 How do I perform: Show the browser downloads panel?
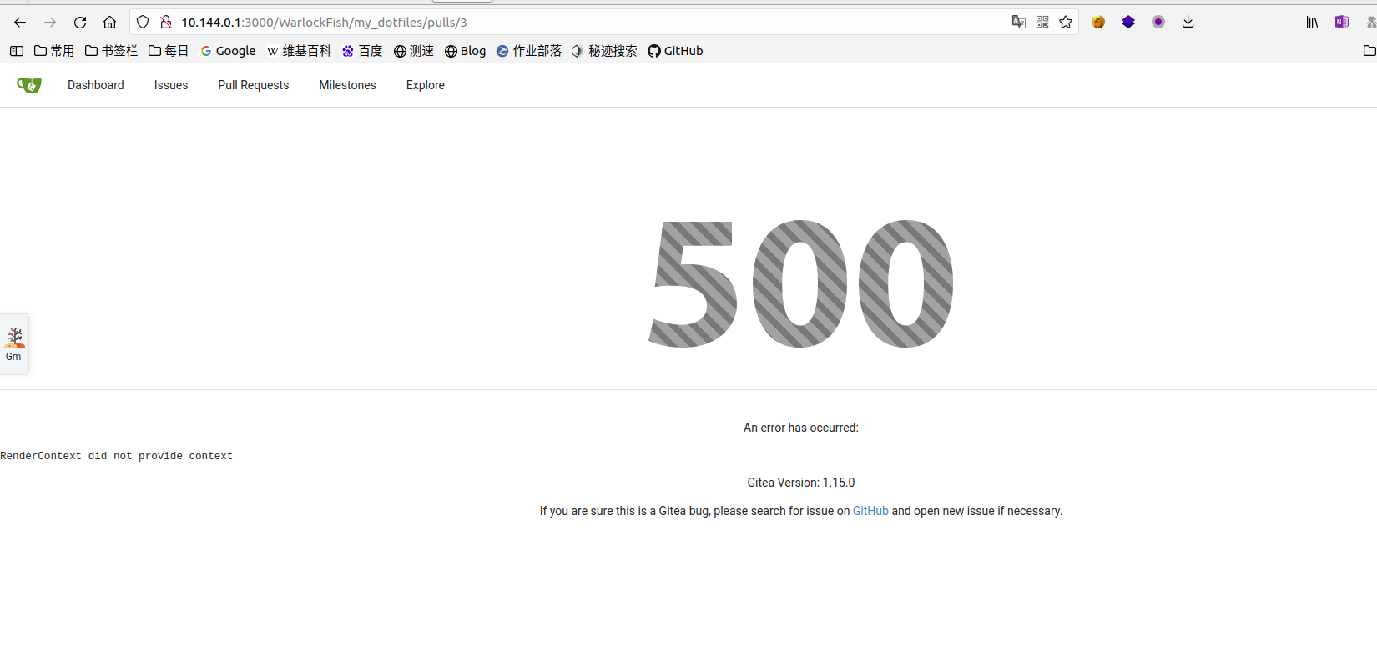click(1188, 23)
